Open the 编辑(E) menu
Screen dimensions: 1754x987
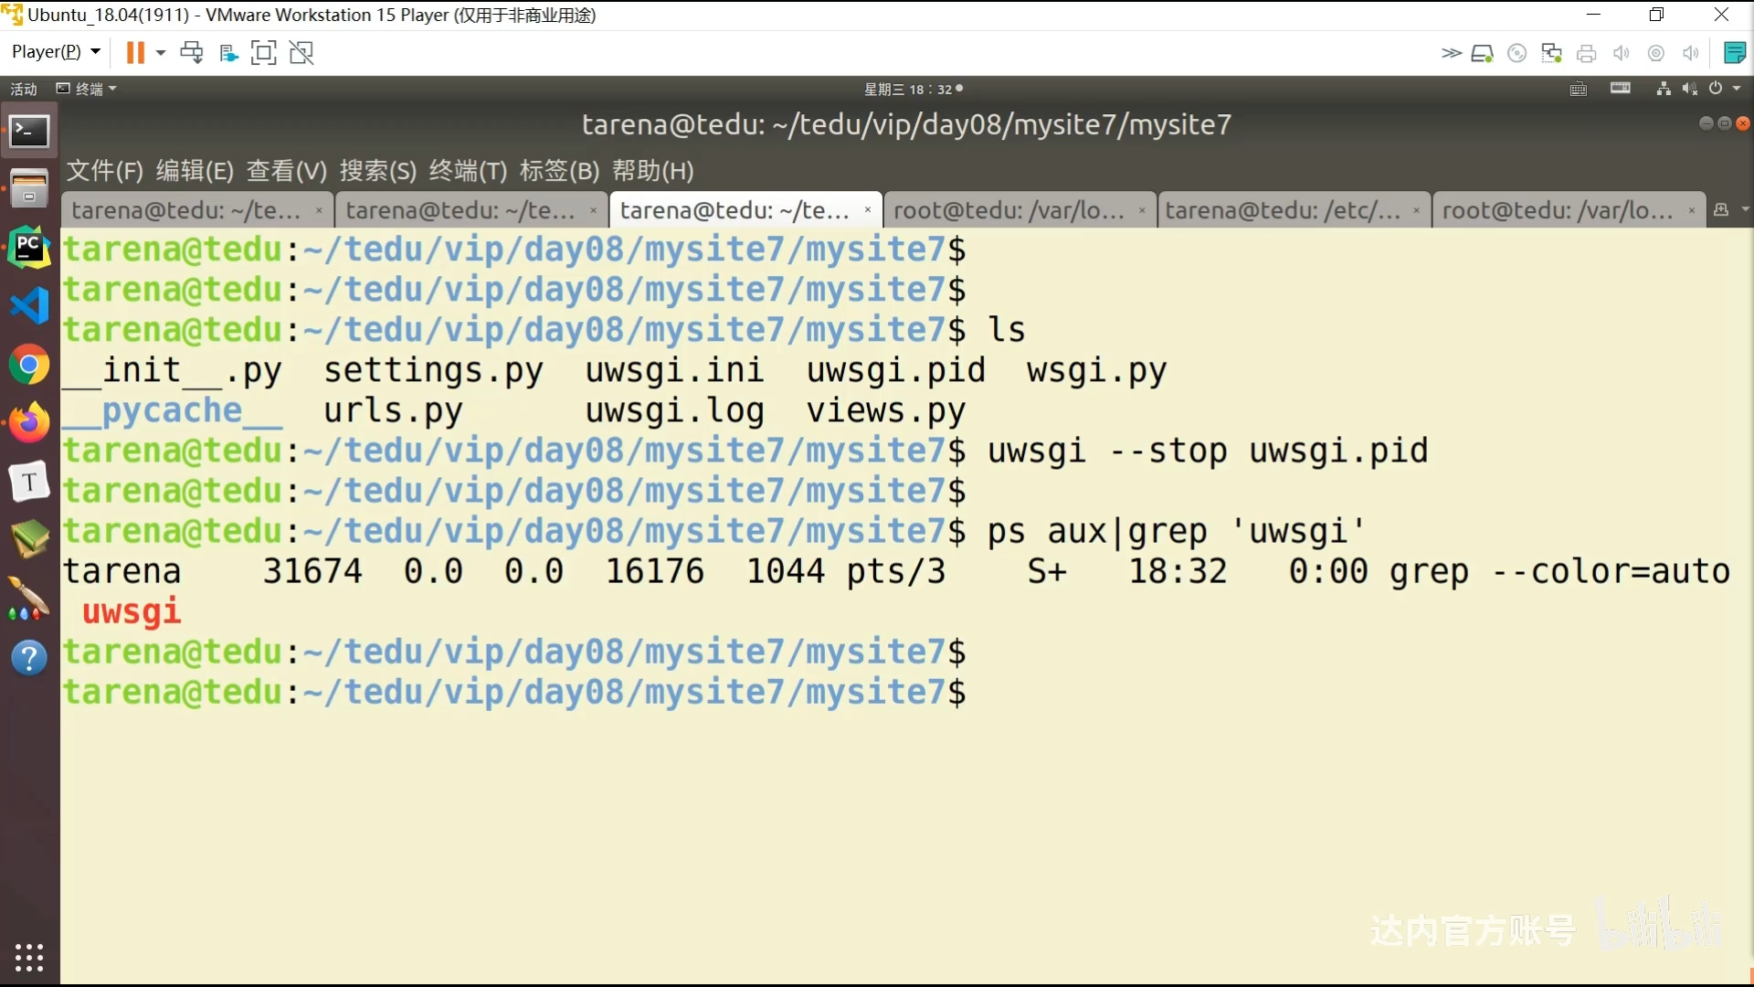195,170
